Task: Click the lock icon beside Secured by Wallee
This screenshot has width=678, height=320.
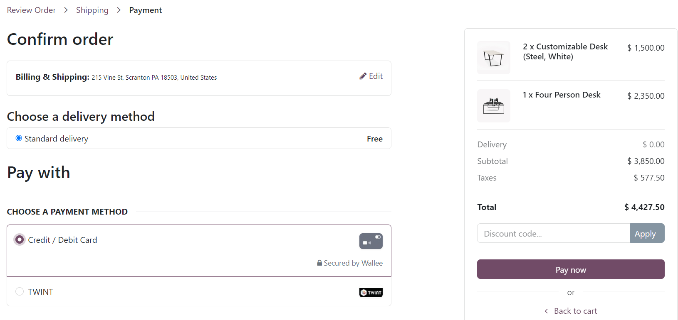Action: pos(319,263)
